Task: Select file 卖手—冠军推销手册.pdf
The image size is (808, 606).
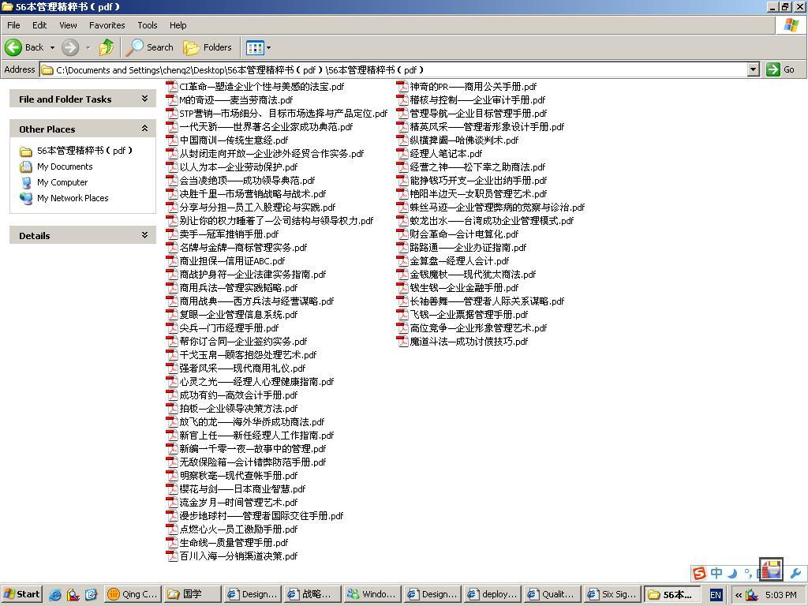Action: [x=229, y=234]
